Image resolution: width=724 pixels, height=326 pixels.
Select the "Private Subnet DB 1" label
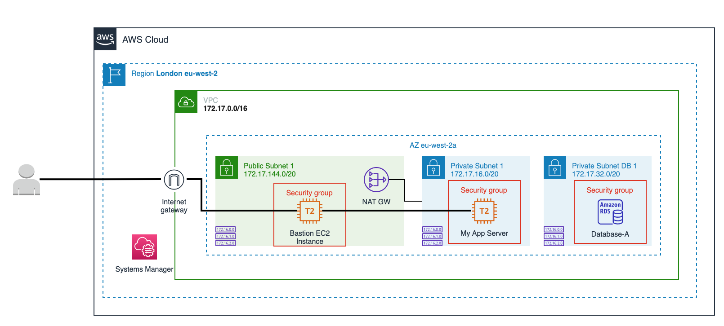point(604,166)
